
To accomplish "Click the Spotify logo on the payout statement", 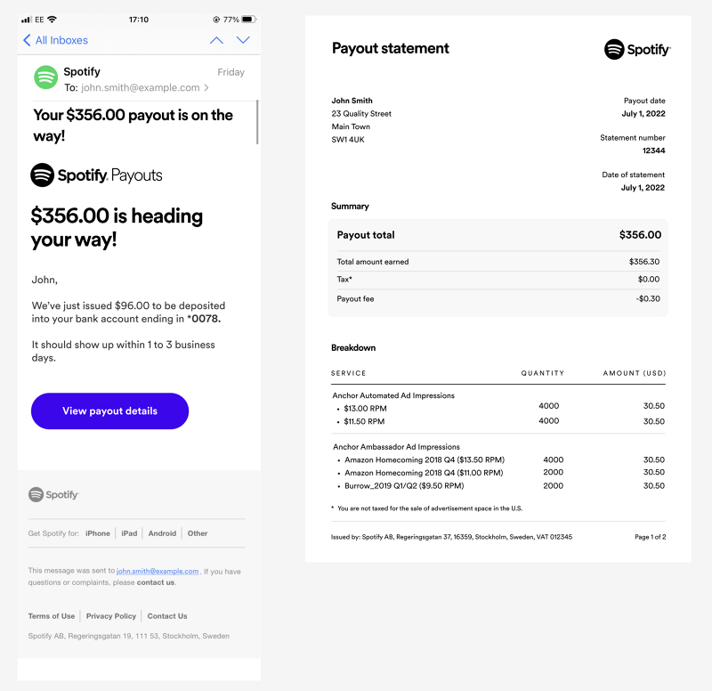I will tap(637, 49).
